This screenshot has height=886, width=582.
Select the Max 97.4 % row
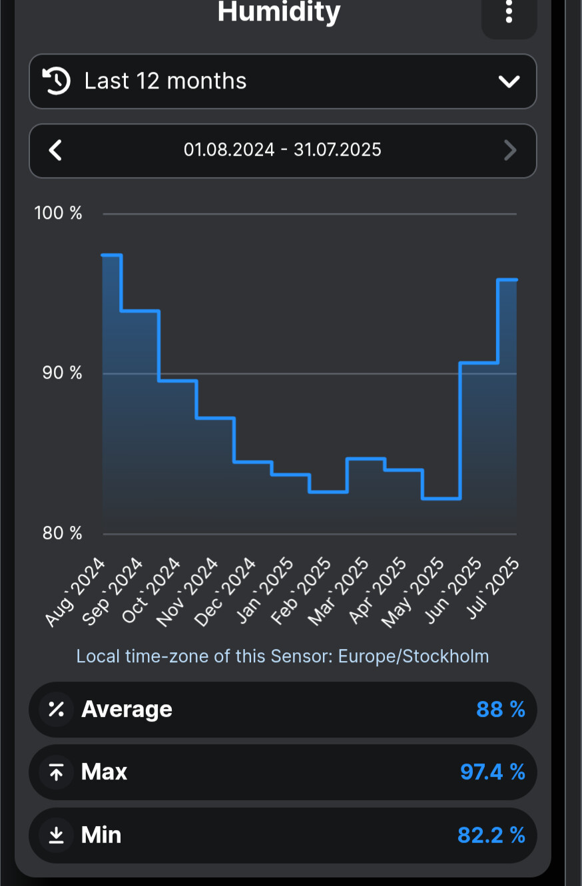[x=282, y=772]
